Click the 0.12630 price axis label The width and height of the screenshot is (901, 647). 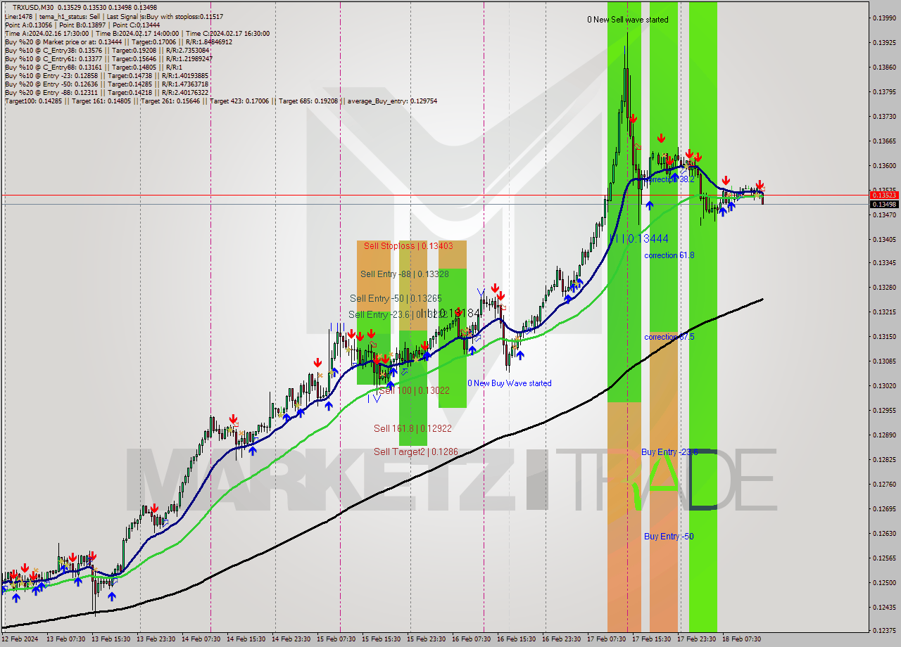coord(884,533)
